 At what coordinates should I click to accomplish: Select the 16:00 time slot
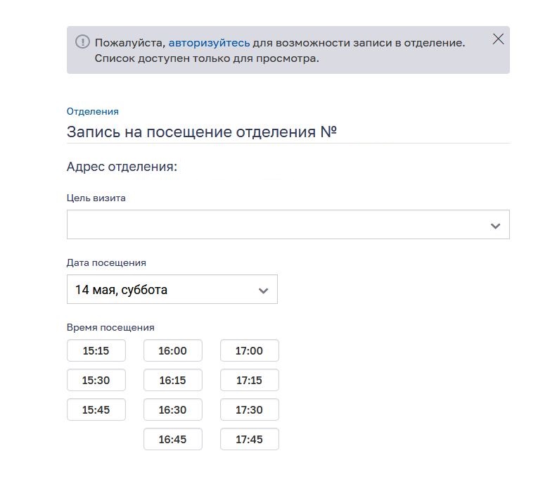[x=173, y=350]
